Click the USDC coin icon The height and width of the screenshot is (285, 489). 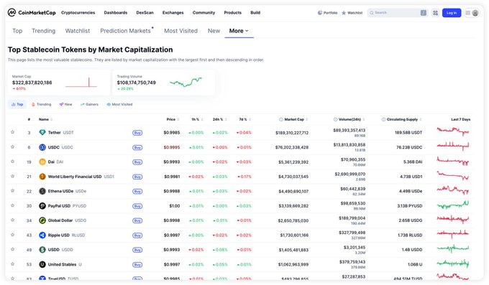click(42, 147)
